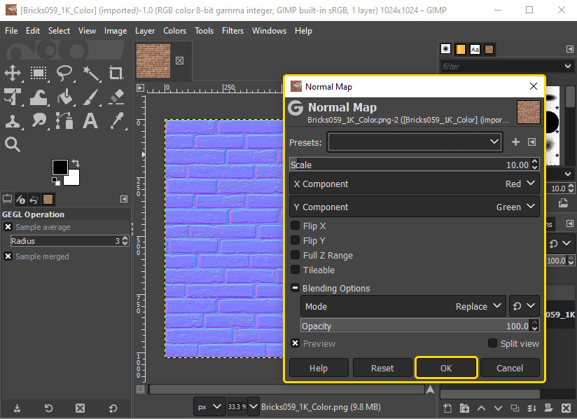Open the Layer menu

[x=145, y=31]
